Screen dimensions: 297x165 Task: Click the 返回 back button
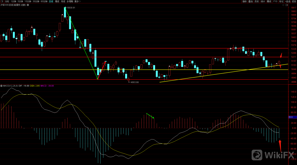coord(294,1)
